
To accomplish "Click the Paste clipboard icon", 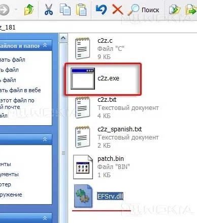I will pyautogui.click(x=81, y=10).
